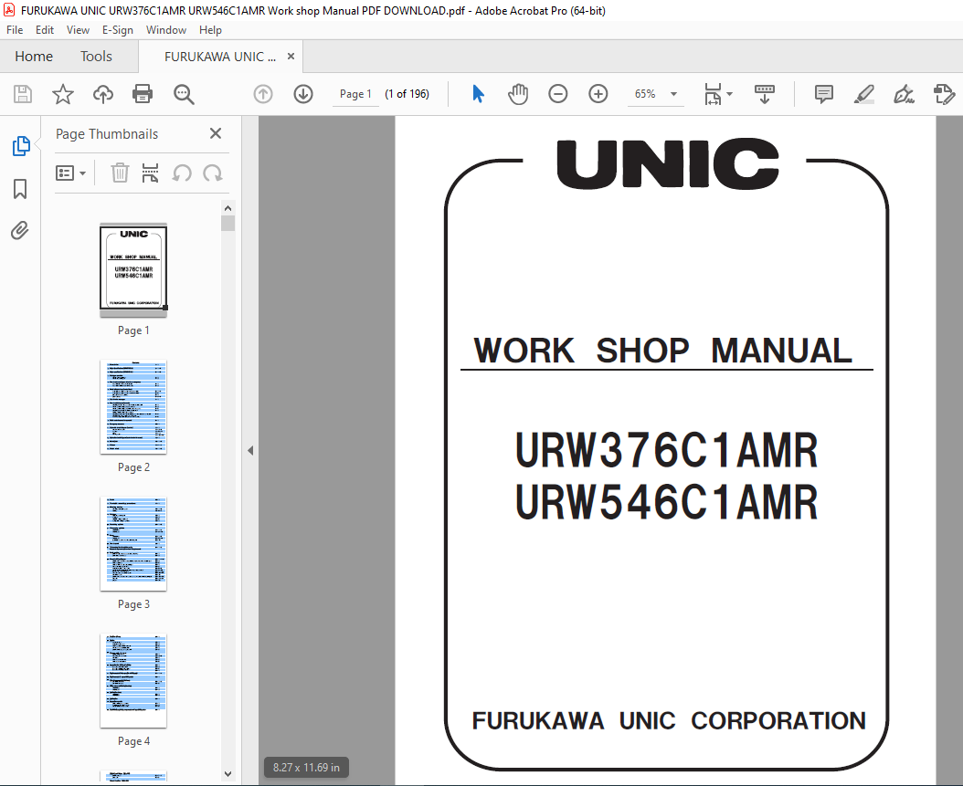Image resolution: width=963 pixels, height=786 pixels.
Task: Collapse the navigation pane arrow
Action: click(x=250, y=450)
